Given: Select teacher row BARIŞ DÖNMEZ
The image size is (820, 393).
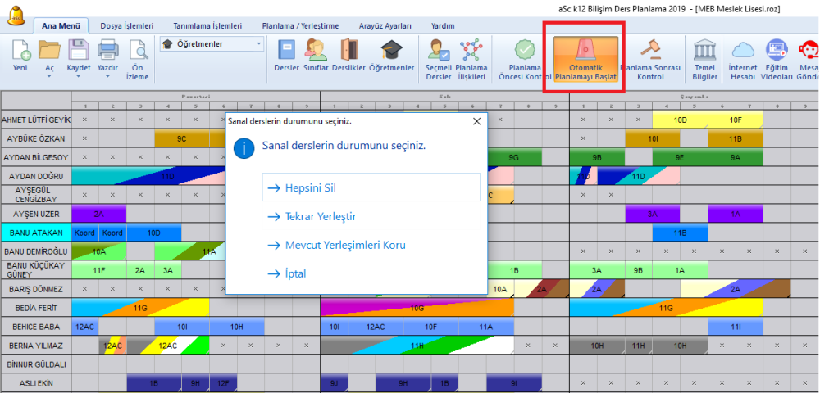Looking at the screenshot, I should (x=36, y=289).
